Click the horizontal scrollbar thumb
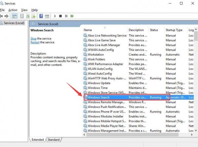The height and width of the screenshot is (147, 198). click(132, 135)
